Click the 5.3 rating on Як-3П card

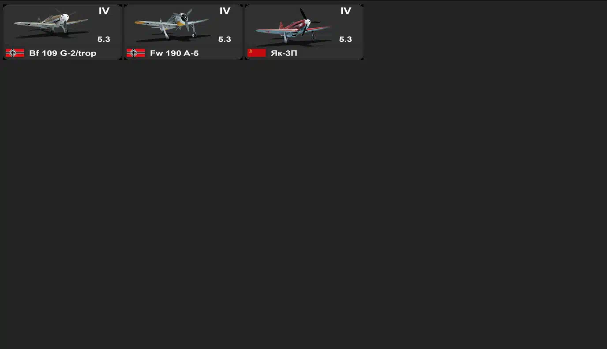click(345, 39)
